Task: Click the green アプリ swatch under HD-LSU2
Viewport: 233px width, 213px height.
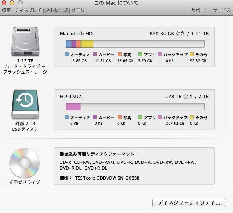Action: (x=140, y=117)
